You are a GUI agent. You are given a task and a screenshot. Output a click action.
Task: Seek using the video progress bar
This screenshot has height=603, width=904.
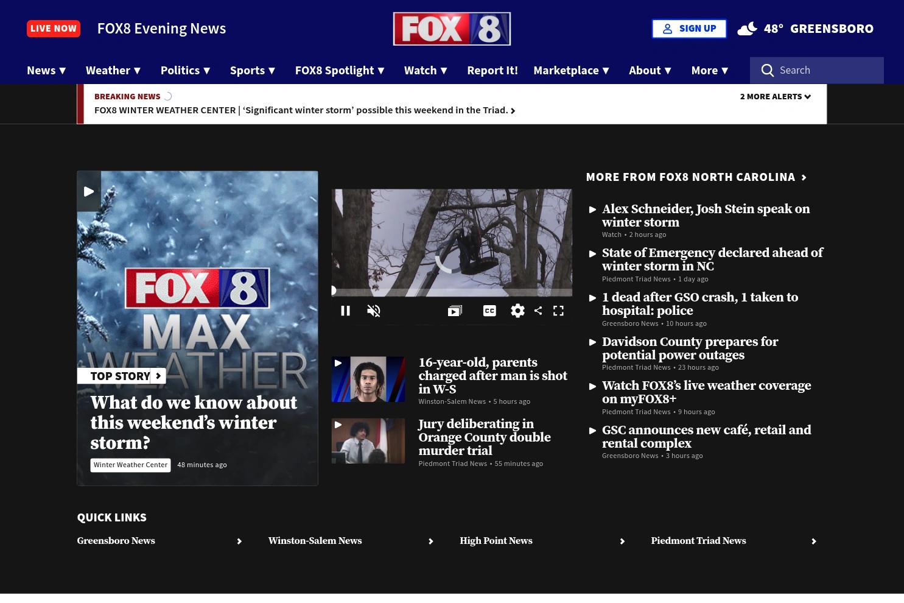point(452,291)
